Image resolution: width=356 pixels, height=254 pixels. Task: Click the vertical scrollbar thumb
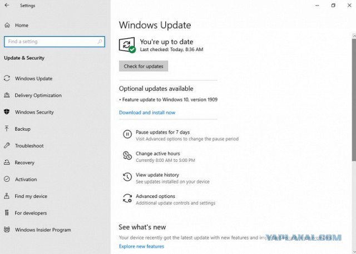pos(354,100)
